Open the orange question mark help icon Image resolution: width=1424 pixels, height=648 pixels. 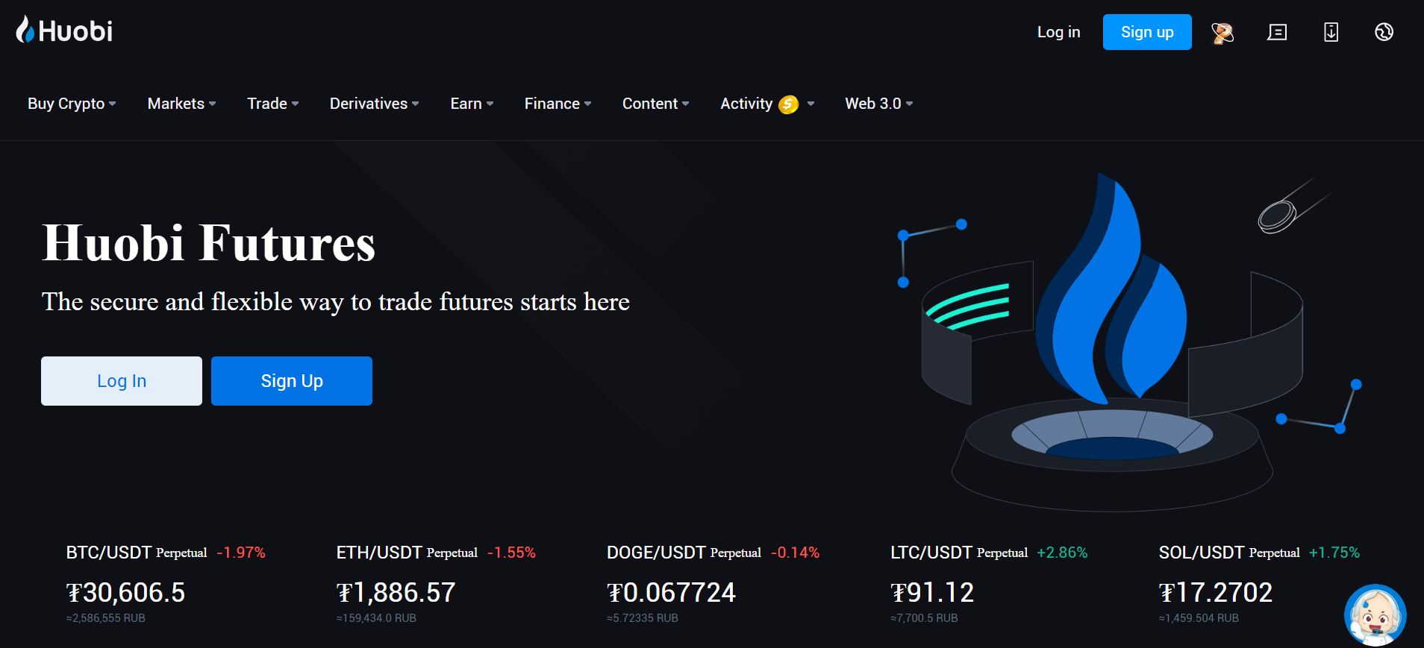(x=1222, y=33)
